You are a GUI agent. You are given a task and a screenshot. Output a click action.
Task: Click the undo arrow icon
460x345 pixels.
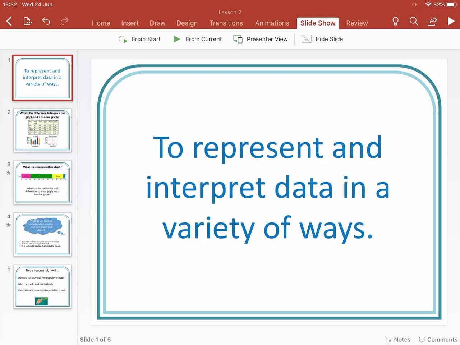coord(46,21)
